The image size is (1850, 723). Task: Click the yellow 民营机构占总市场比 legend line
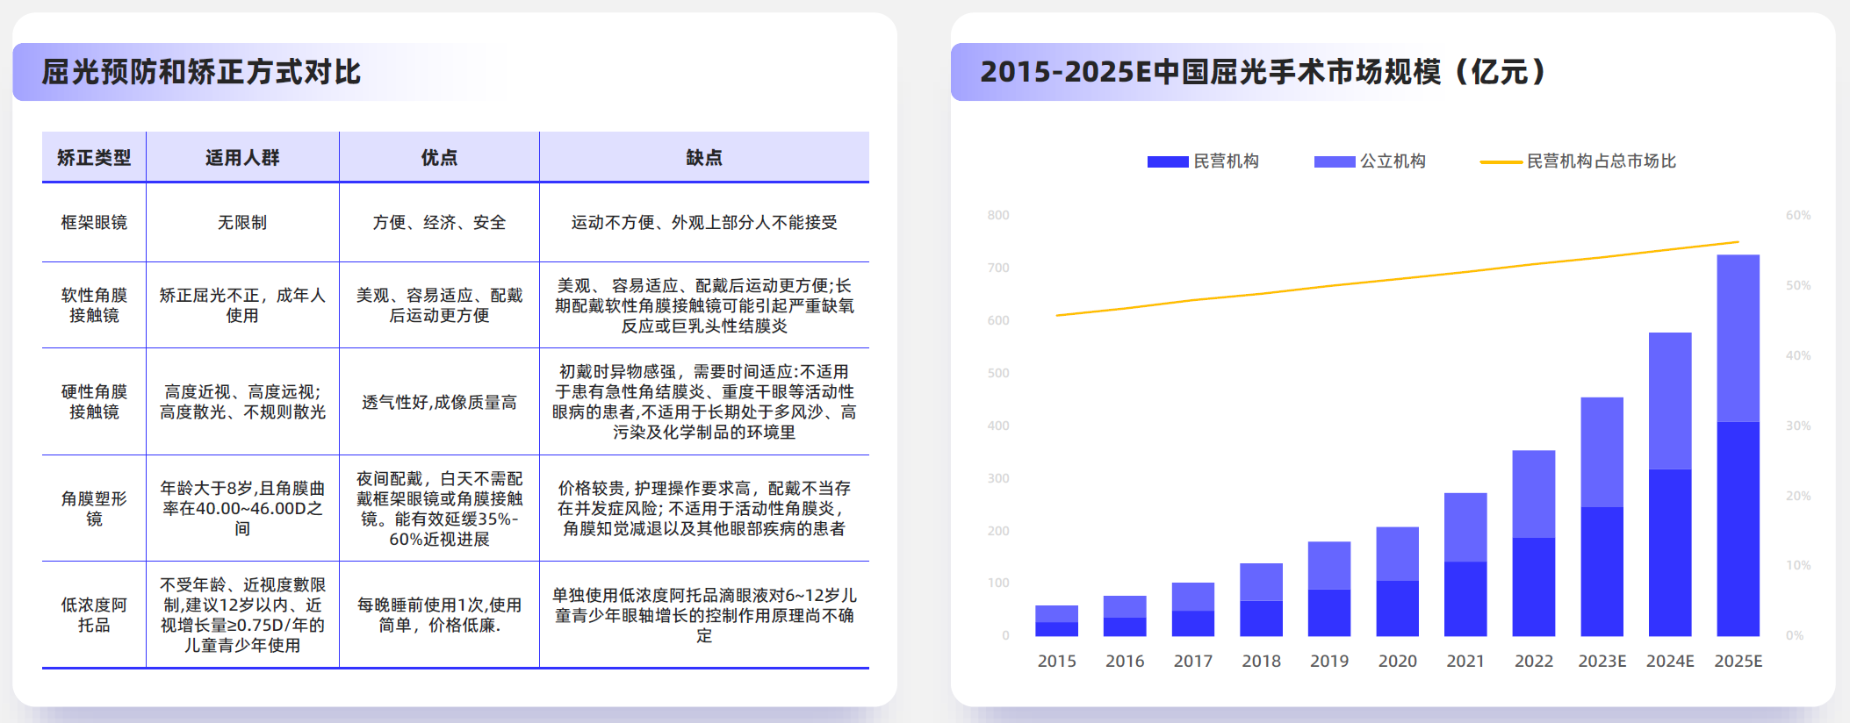[x=1501, y=162]
